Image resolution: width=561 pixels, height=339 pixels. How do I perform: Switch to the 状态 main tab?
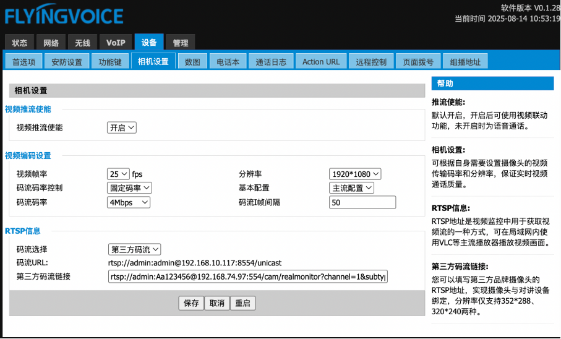(20, 43)
